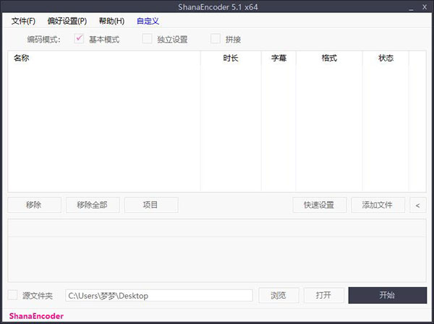The height and width of the screenshot is (324, 434).
Task: Click the 时长 column header
Action: pyautogui.click(x=231, y=58)
